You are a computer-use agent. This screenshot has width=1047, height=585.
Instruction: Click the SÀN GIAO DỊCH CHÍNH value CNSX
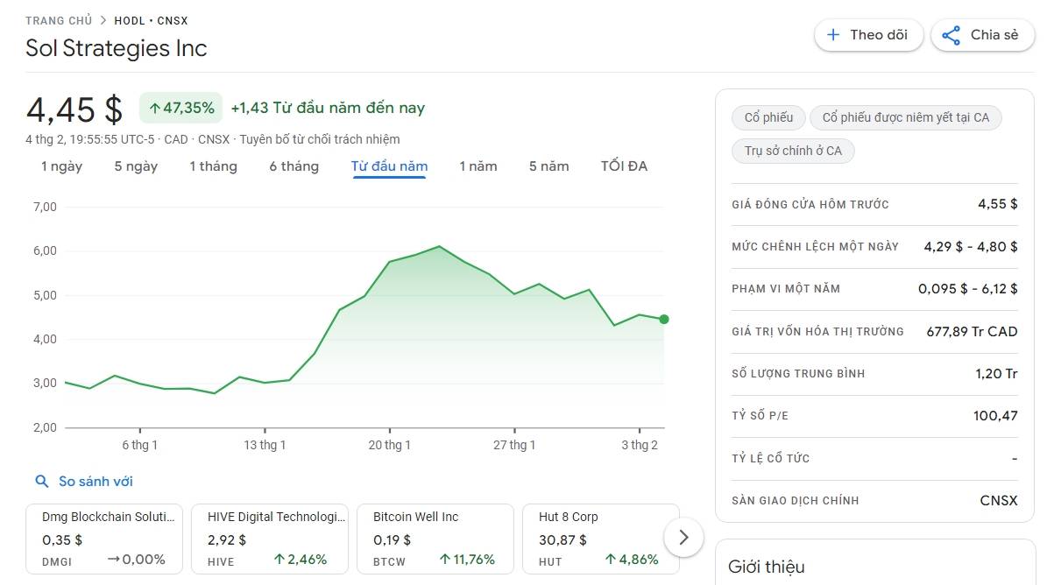coord(999,500)
